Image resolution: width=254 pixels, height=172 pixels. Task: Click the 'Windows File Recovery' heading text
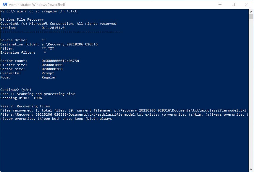pyautogui.click(x=22, y=19)
